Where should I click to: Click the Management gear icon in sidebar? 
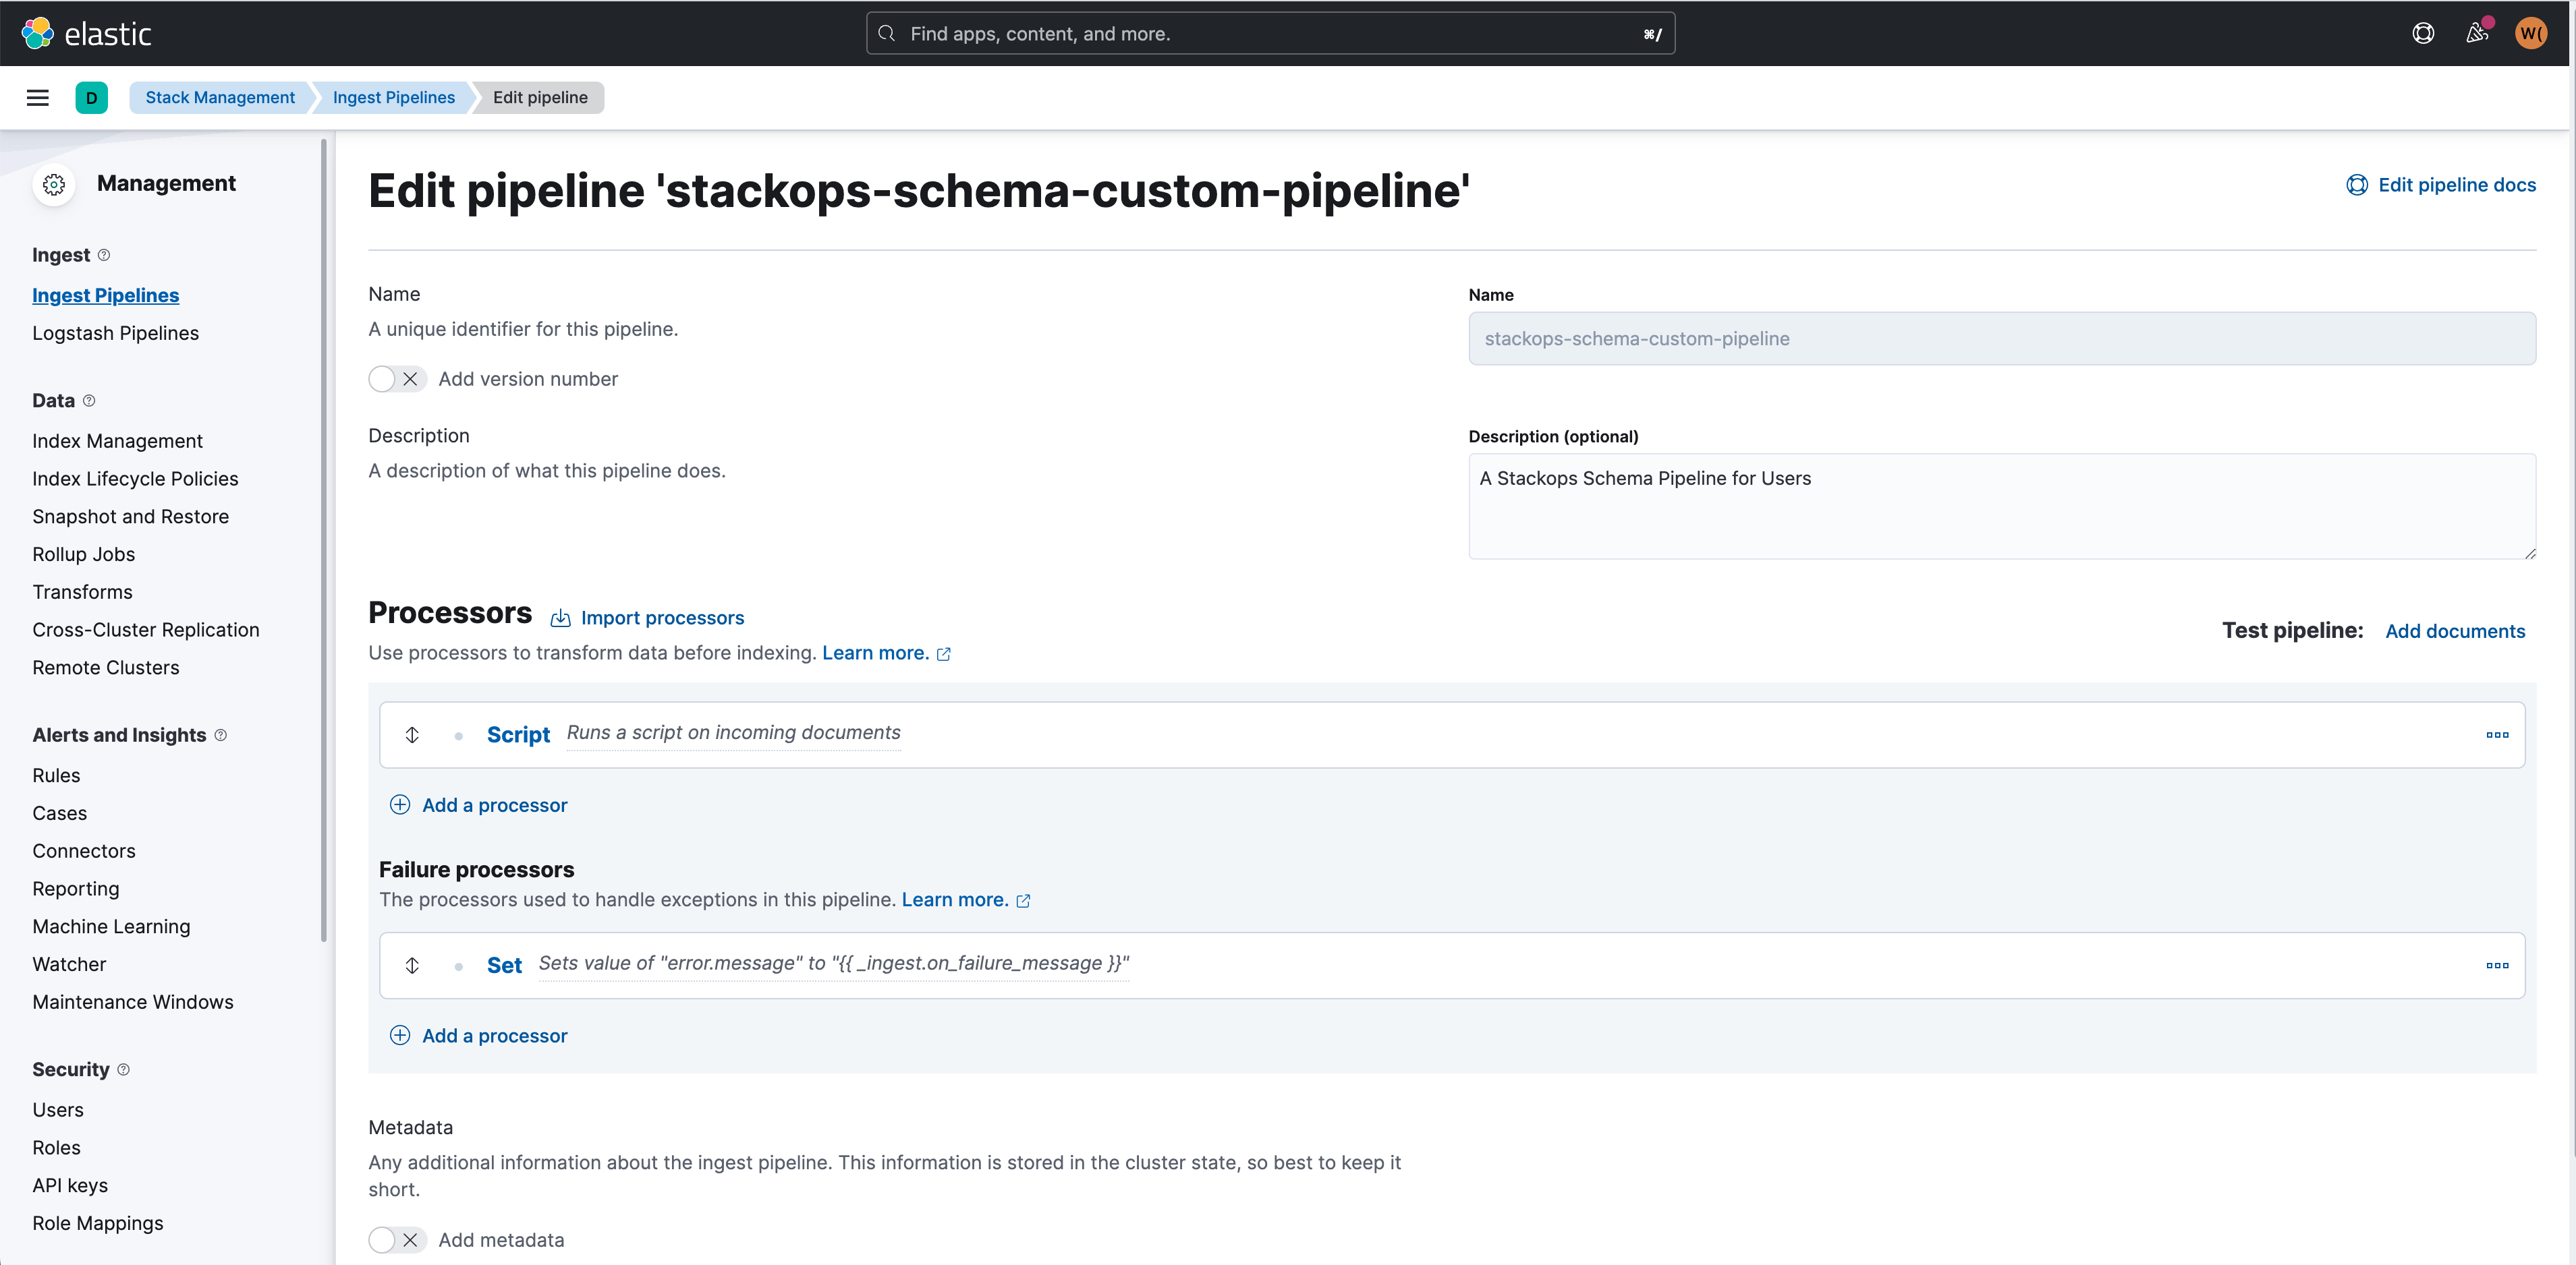coord(53,184)
